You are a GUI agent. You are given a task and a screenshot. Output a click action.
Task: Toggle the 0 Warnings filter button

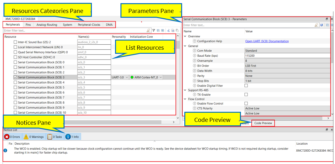tap(34, 137)
